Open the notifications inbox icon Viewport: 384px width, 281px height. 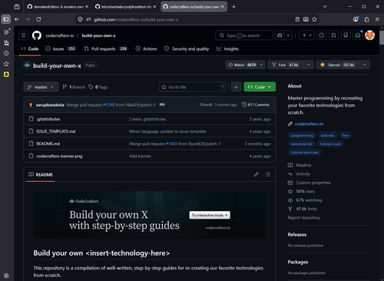[358, 35]
